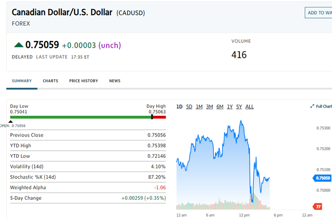Select the 1D chart range
This screenshot has height=221, width=332.
pos(179,107)
